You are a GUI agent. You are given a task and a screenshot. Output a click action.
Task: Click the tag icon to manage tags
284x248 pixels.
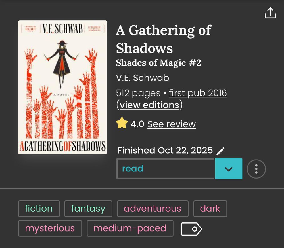pyautogui.click(x=191, y=228)
